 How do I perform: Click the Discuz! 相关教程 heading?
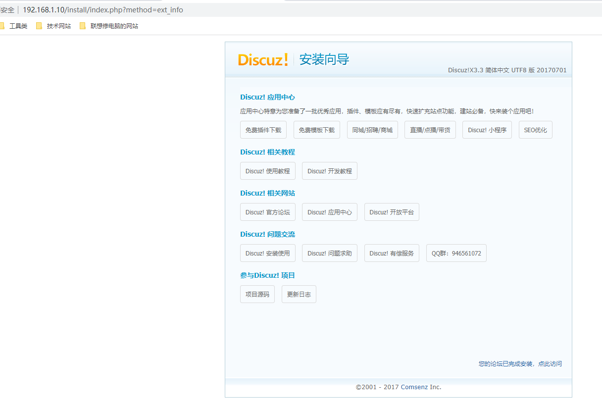(268, 152)
